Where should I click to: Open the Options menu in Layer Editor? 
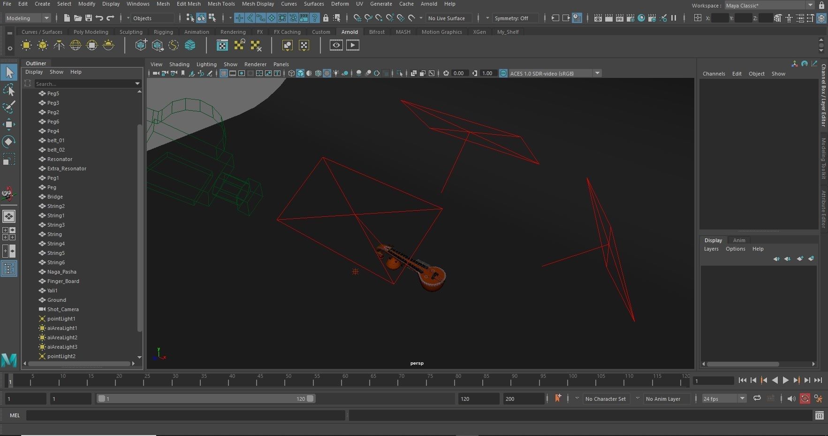736,249
